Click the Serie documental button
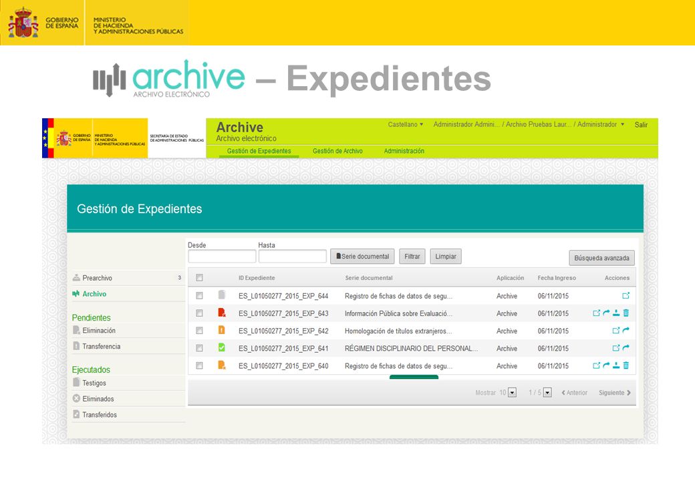This screenshot has height=481, width=695. click(x=362, y=257)
